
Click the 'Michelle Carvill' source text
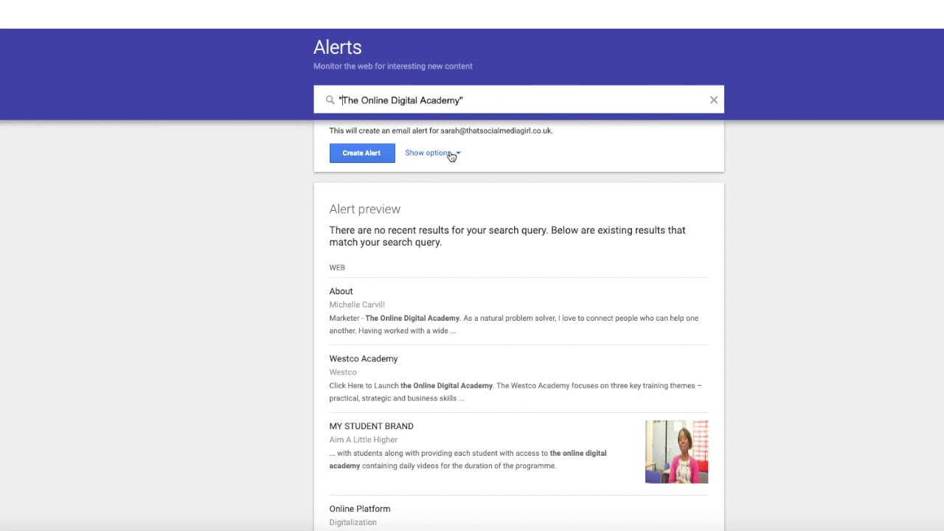tap(357, 305)
